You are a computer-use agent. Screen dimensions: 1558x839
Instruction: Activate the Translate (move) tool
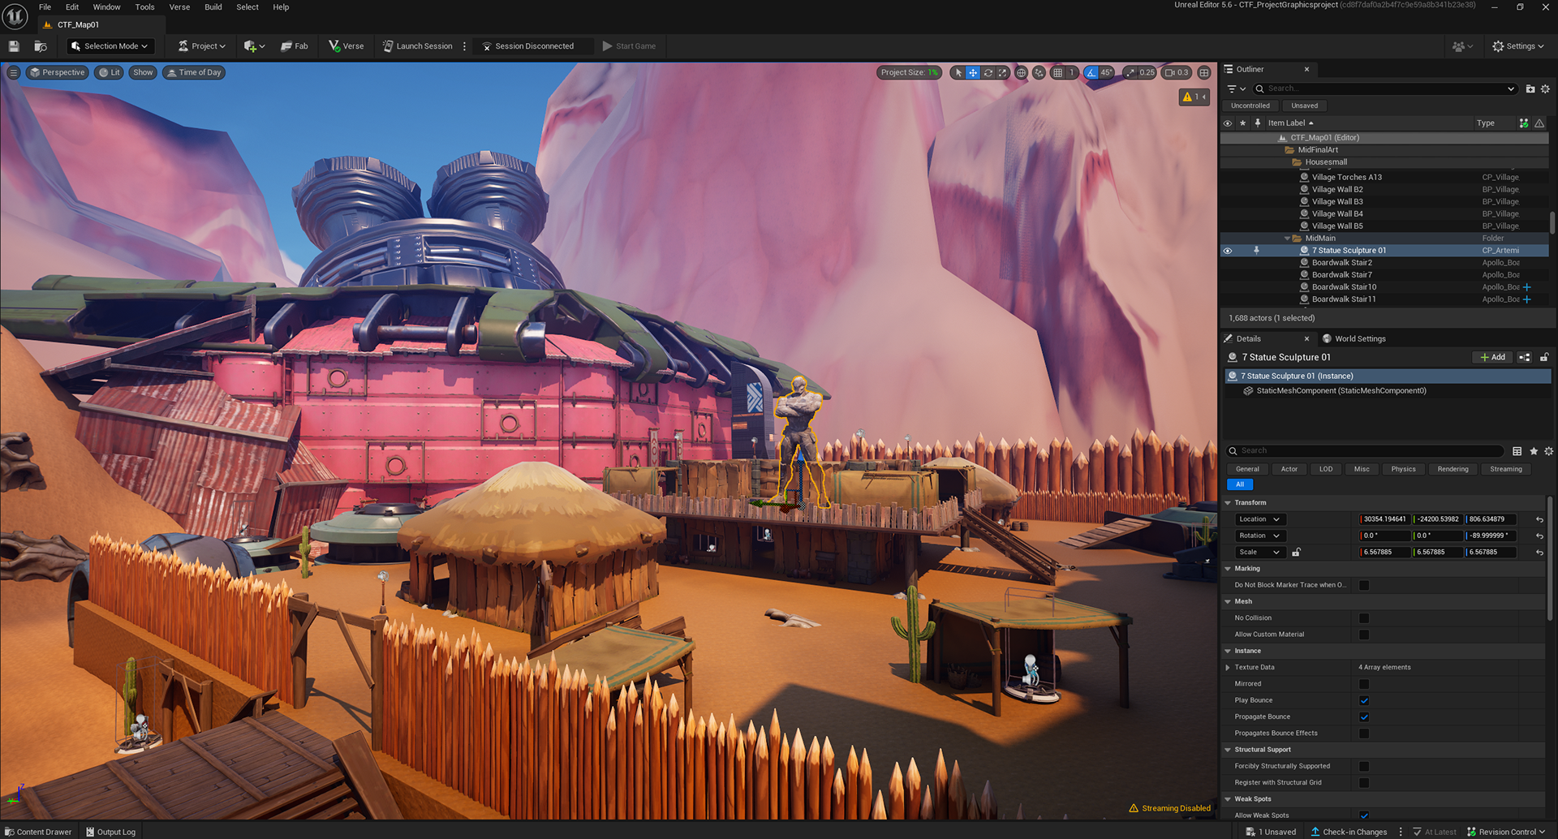(973, 73)
